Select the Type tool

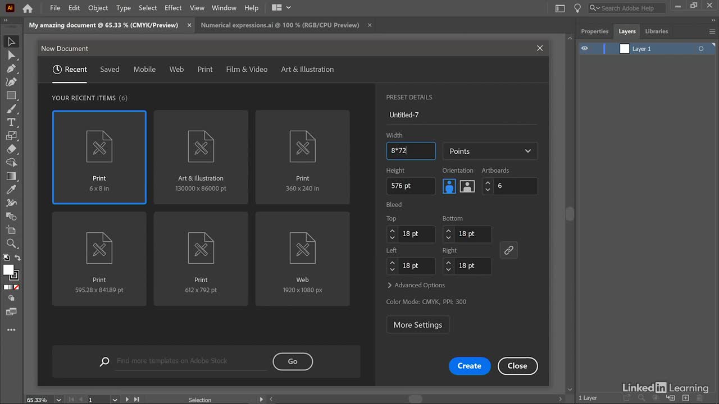11,122
